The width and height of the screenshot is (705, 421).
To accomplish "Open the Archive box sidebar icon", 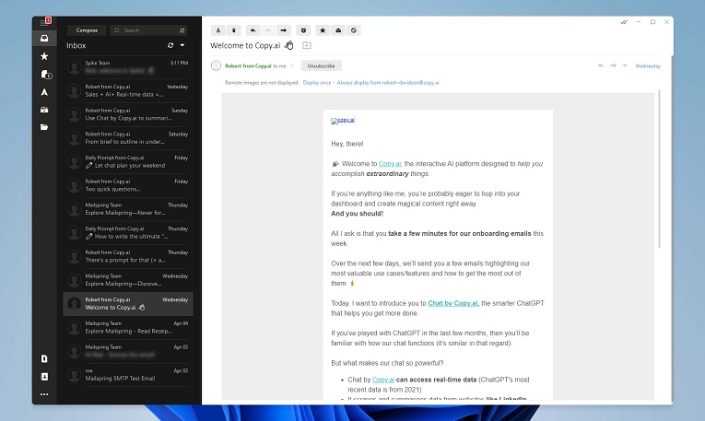I will pyautogui.click(x=44, y=110).
